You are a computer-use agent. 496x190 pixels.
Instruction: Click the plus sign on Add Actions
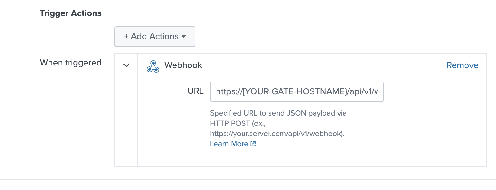(126, 36)
